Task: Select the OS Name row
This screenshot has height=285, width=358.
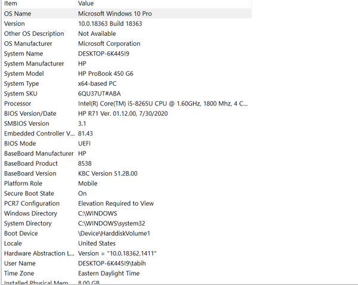Action: (127, 14)
